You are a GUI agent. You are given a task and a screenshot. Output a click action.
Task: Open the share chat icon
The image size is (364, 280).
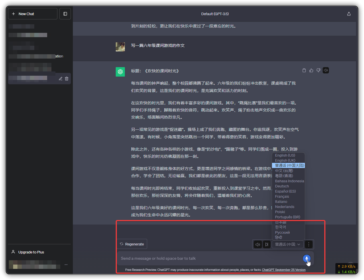(349, 14)
